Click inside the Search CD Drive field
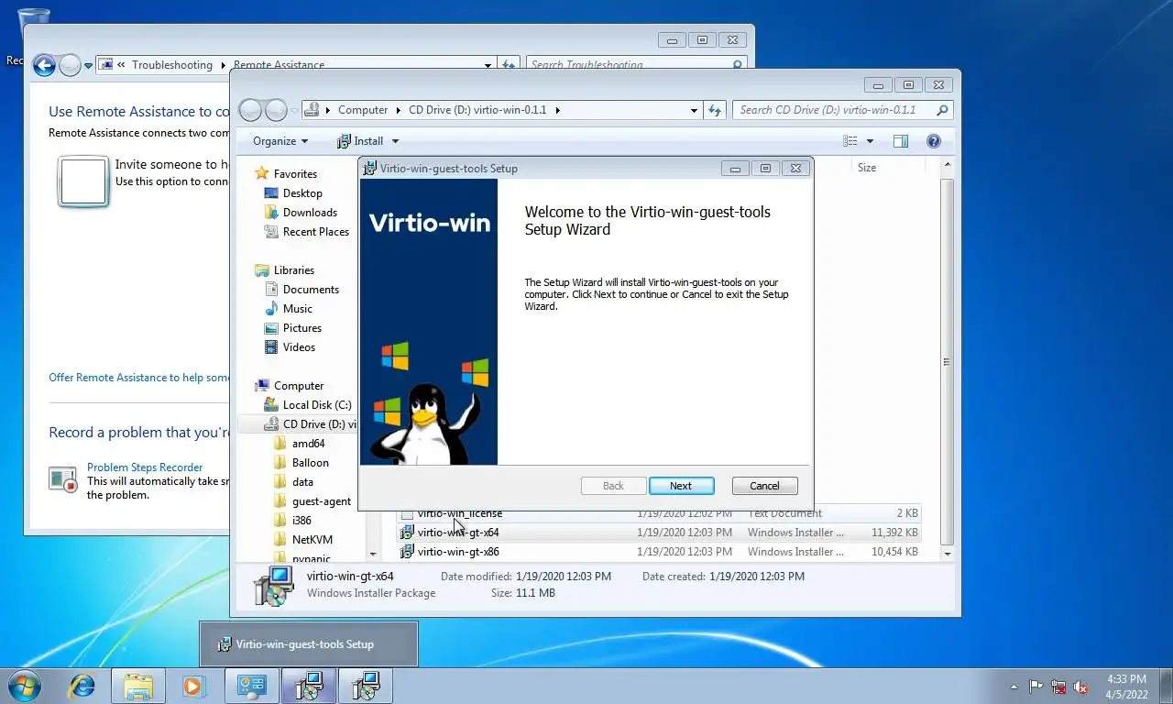1173x704 pixels. click(x=834, y=110)
